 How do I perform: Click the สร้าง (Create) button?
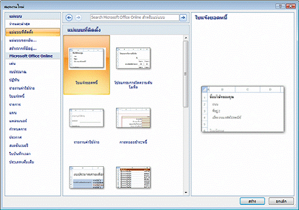tap(252, 201)
